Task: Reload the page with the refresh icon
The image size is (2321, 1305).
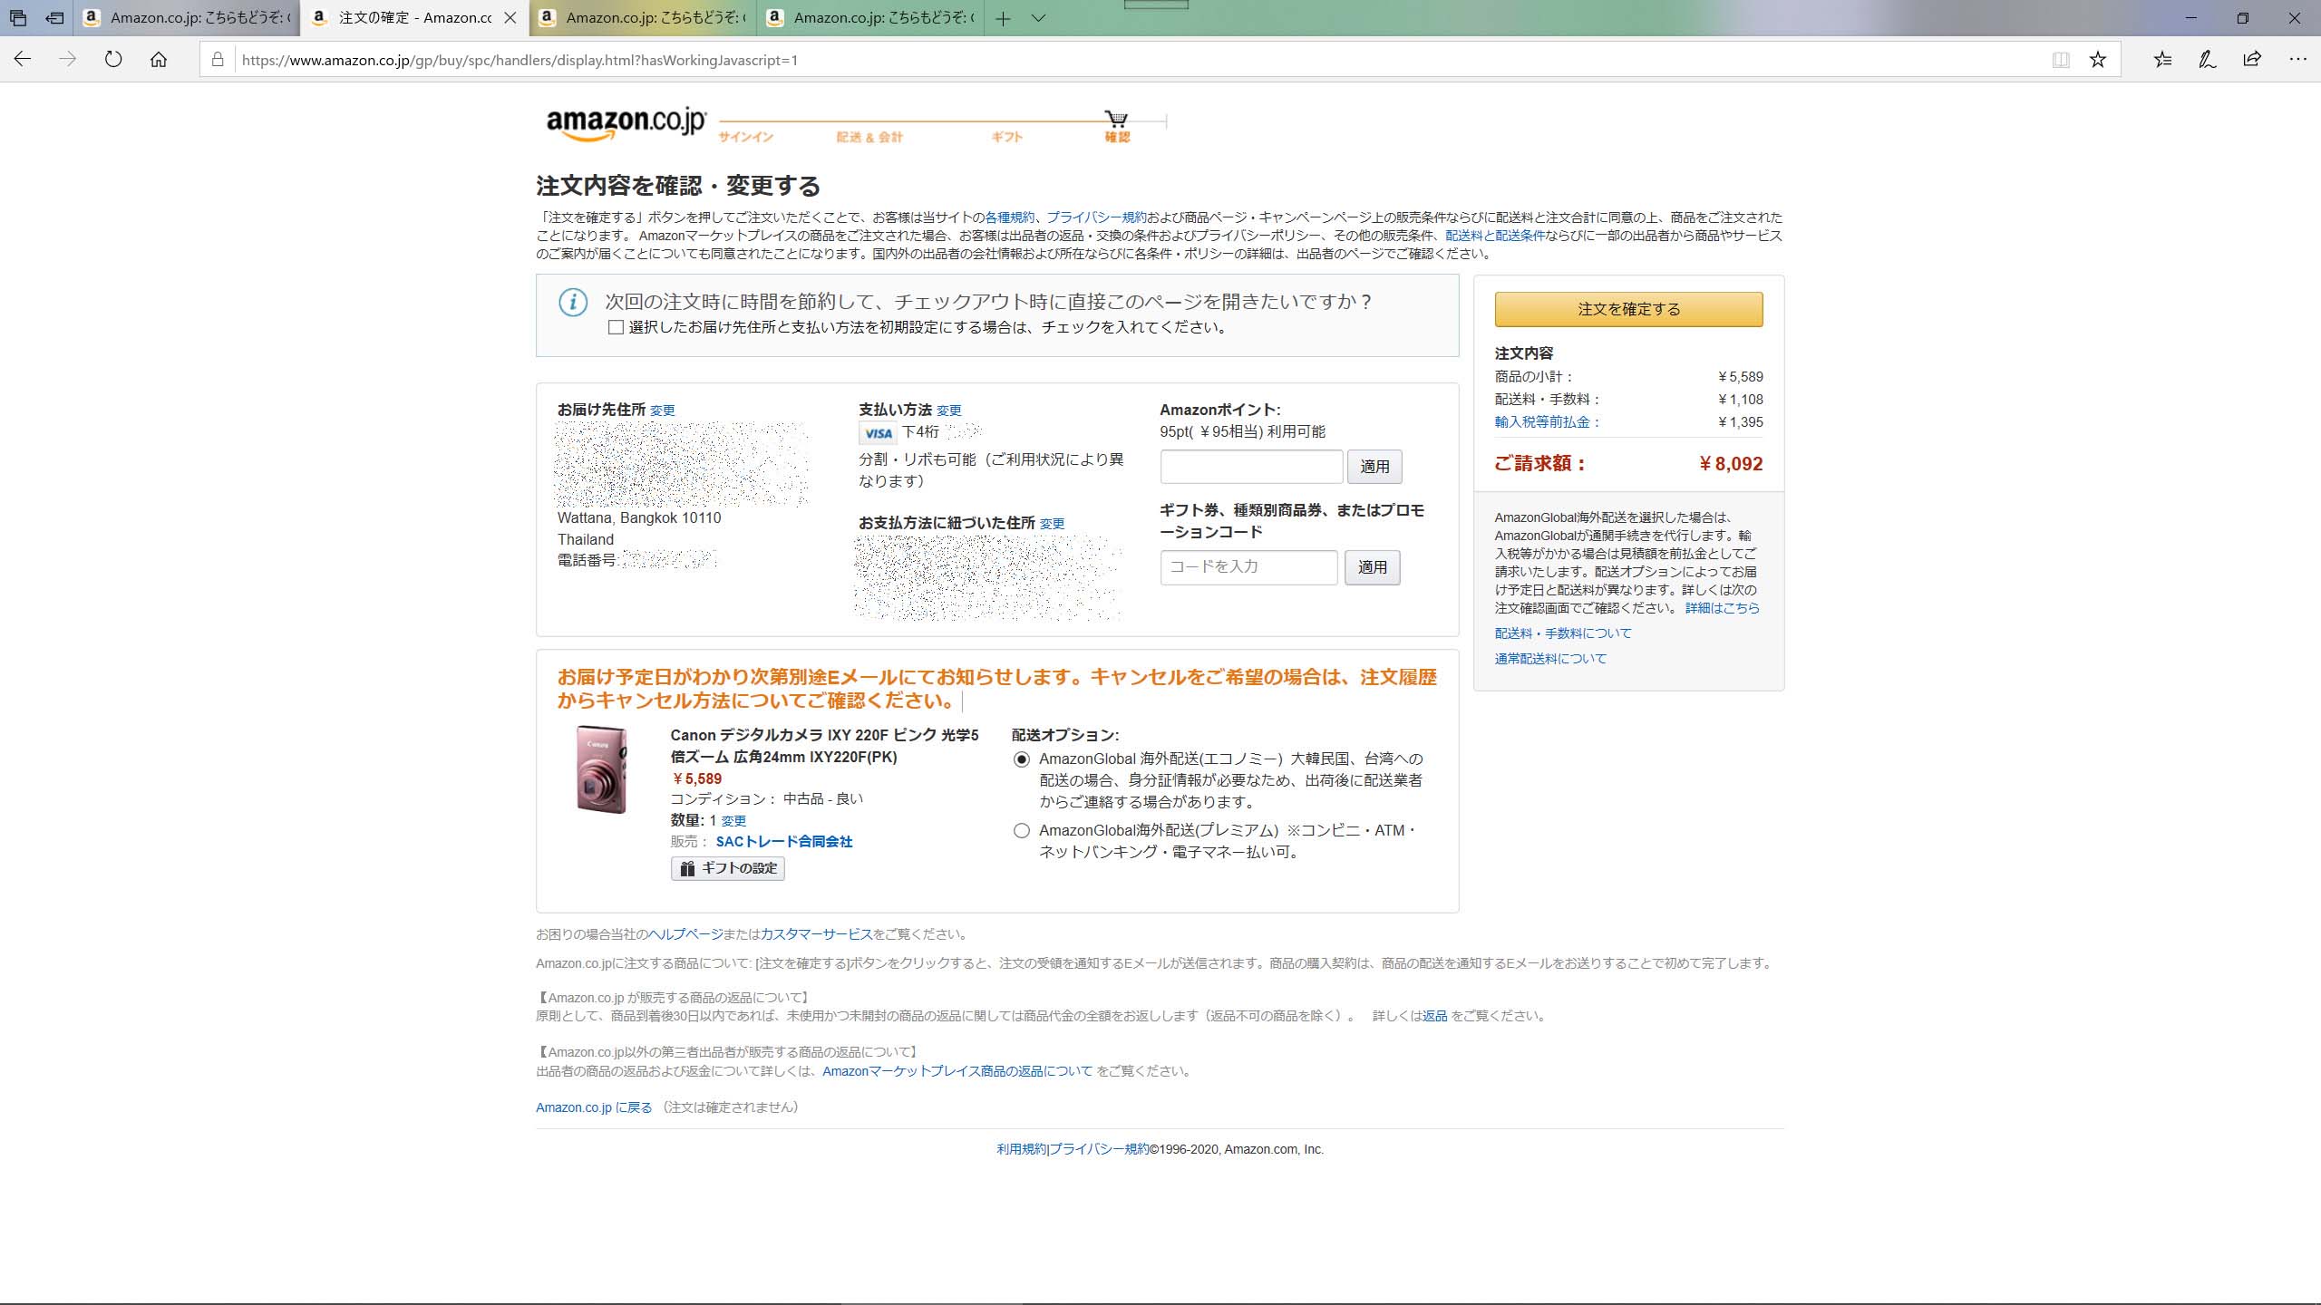Action: pos(113,60)
